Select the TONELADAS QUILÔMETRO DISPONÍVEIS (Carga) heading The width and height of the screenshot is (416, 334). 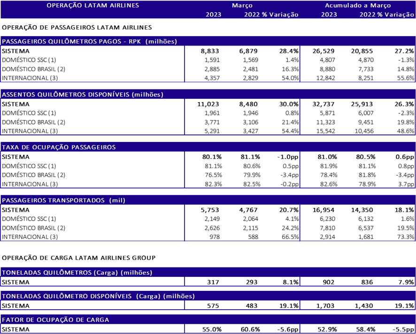pos(98,296)
